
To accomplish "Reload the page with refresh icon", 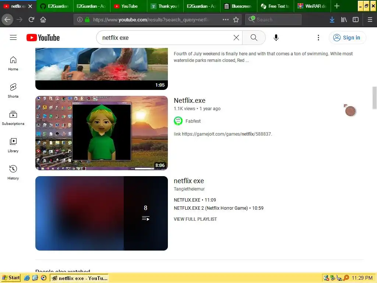I will click(31, 20).
